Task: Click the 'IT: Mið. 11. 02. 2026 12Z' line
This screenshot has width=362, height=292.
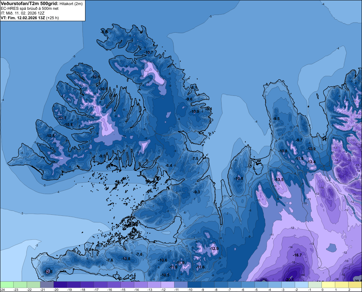Action: tap(22, 13)
